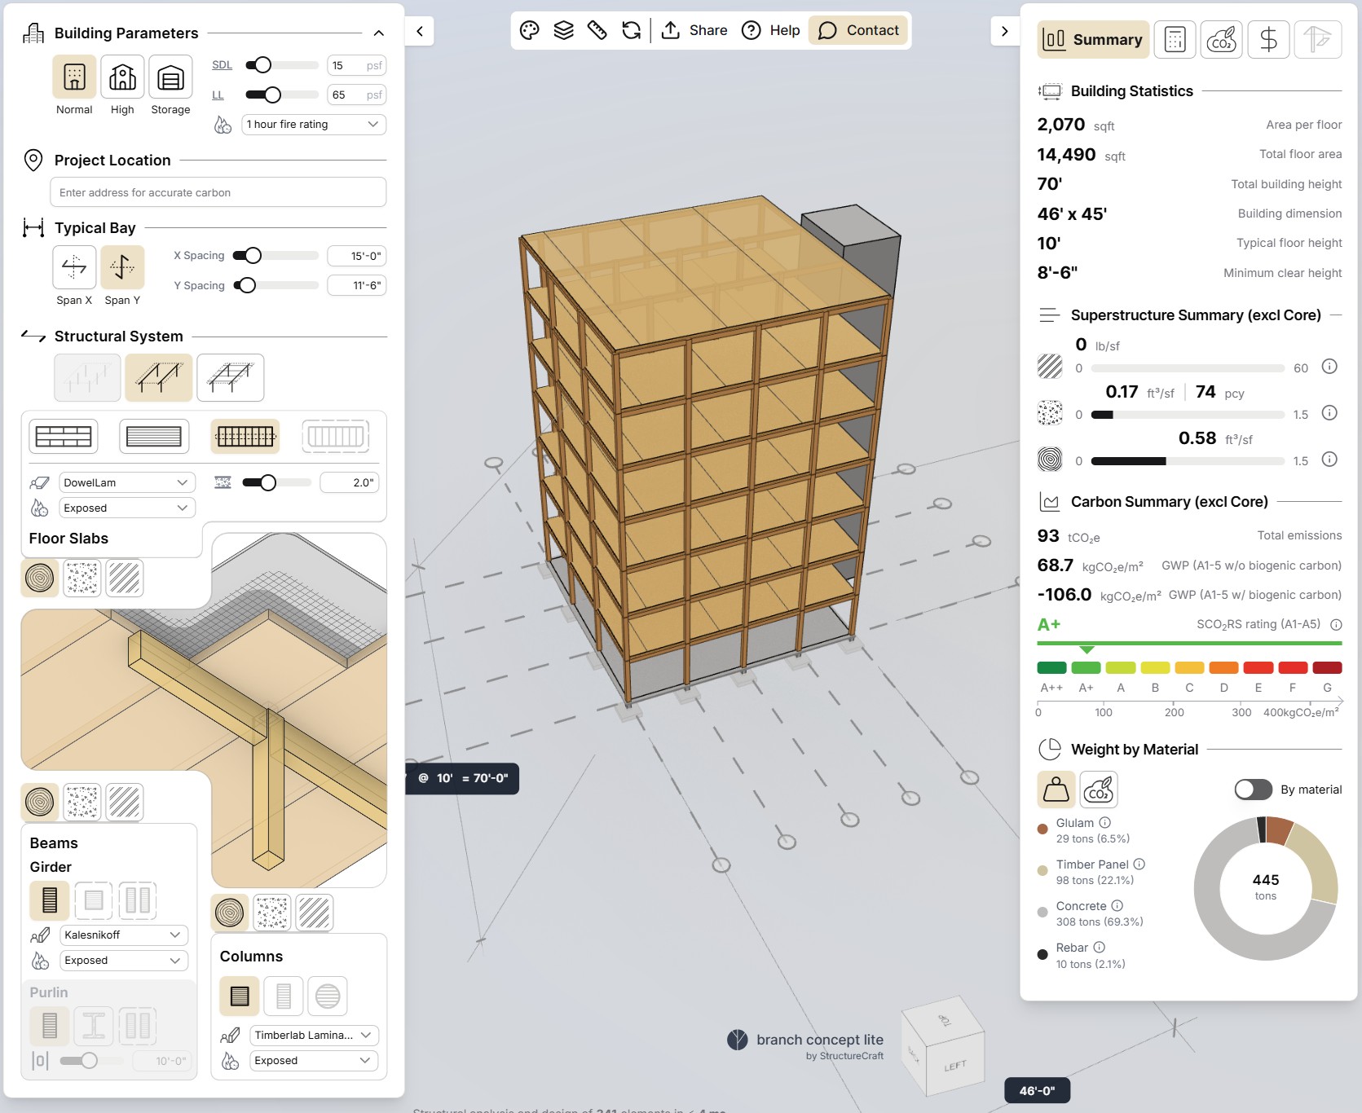Open the cost dollar sign tab
Screen dimensions: 1362x1113
click(1268, 39)
